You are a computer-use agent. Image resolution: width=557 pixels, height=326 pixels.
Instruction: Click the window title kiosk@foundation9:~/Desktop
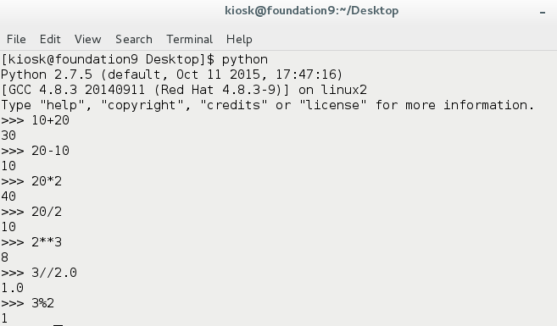pos(311,11)
